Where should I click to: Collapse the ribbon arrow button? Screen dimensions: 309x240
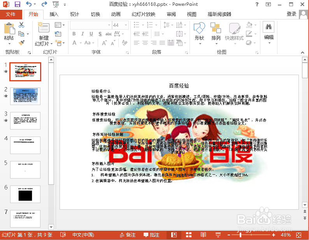click(302, 53)
